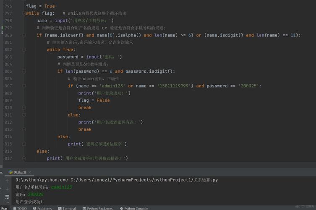Image resolution: width=316 pixels, height=210 pixels.
Task: Open the Python Console tab
Action: (x=134, y=208)
